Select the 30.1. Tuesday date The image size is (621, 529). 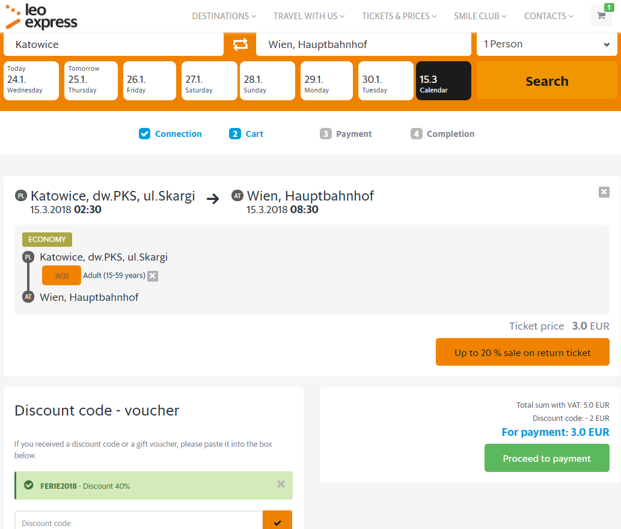pos(386,80)
